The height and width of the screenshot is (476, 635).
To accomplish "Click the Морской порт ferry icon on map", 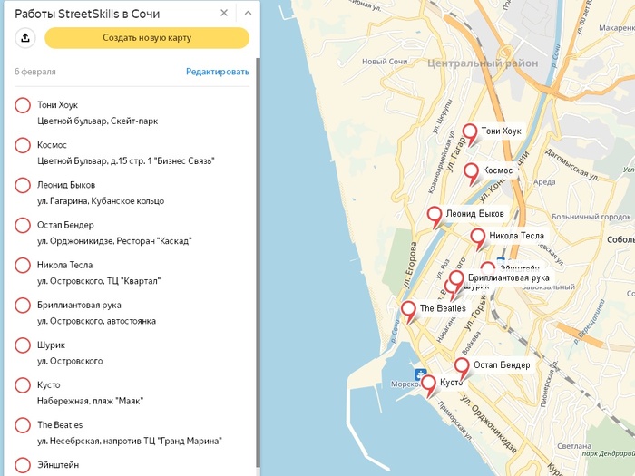I will coord(420,374).
